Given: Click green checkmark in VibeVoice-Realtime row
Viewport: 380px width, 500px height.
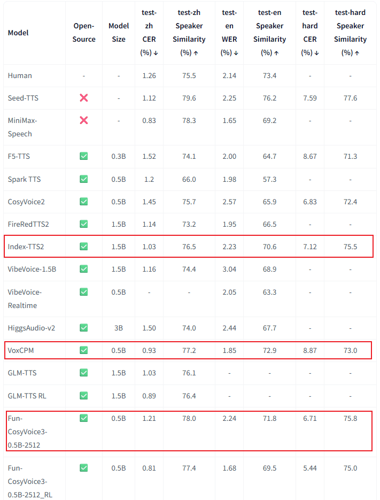Looking at the screenshot, I should [x=83, y=292].
